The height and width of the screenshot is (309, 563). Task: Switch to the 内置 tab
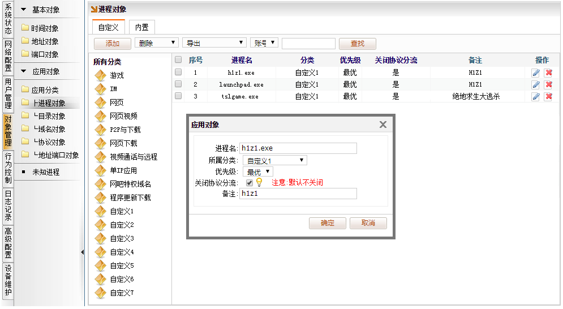click(141, 27)
